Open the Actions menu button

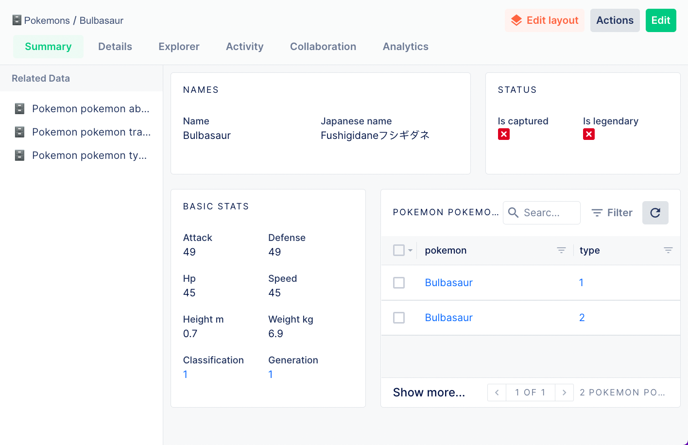tap(615, 20)
